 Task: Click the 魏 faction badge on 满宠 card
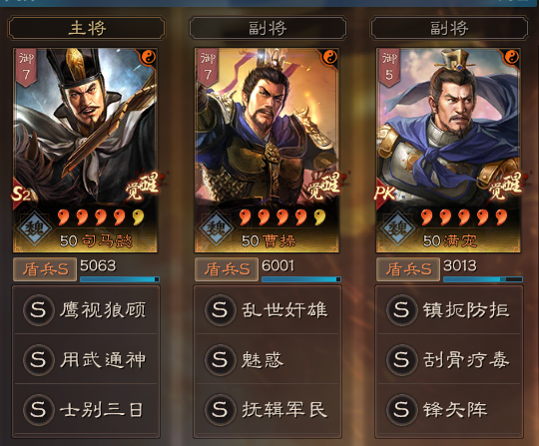tap(397, 227)
